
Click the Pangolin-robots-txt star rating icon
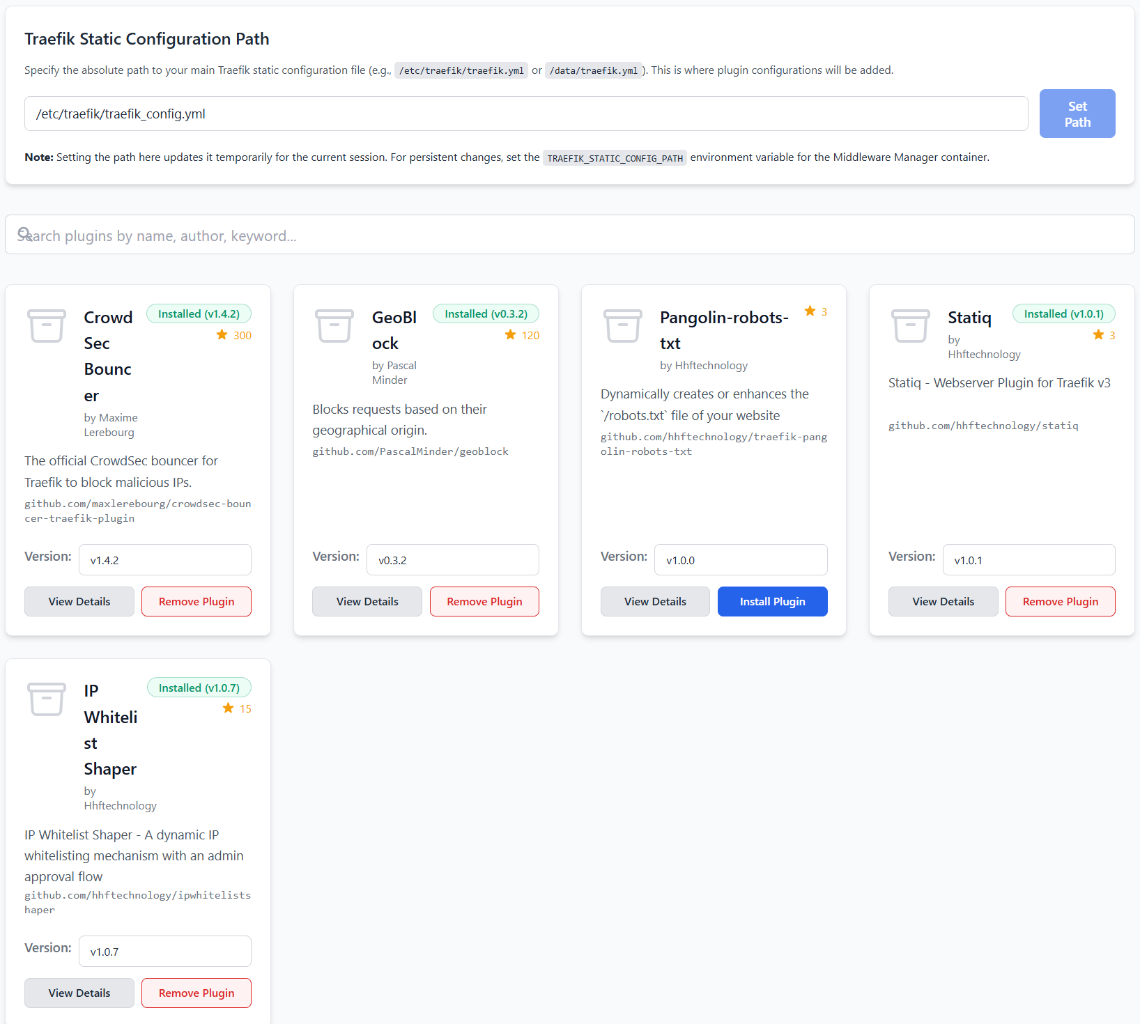[810, 311]
